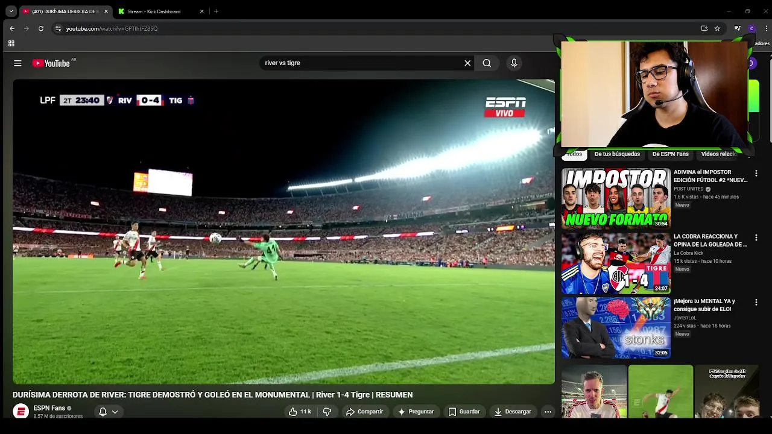Open the Shorts thumbnail with player kicking

660,392
